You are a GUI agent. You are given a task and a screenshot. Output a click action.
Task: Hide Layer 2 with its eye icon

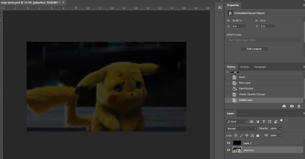tap(228, 143)
